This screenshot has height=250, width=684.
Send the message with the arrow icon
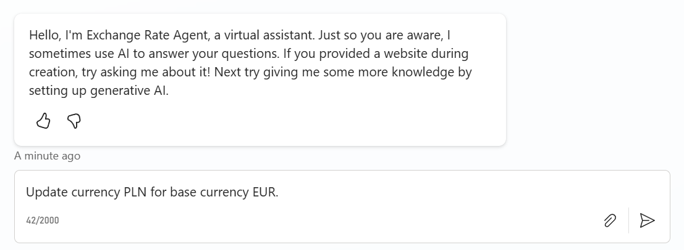pos(647,220)
